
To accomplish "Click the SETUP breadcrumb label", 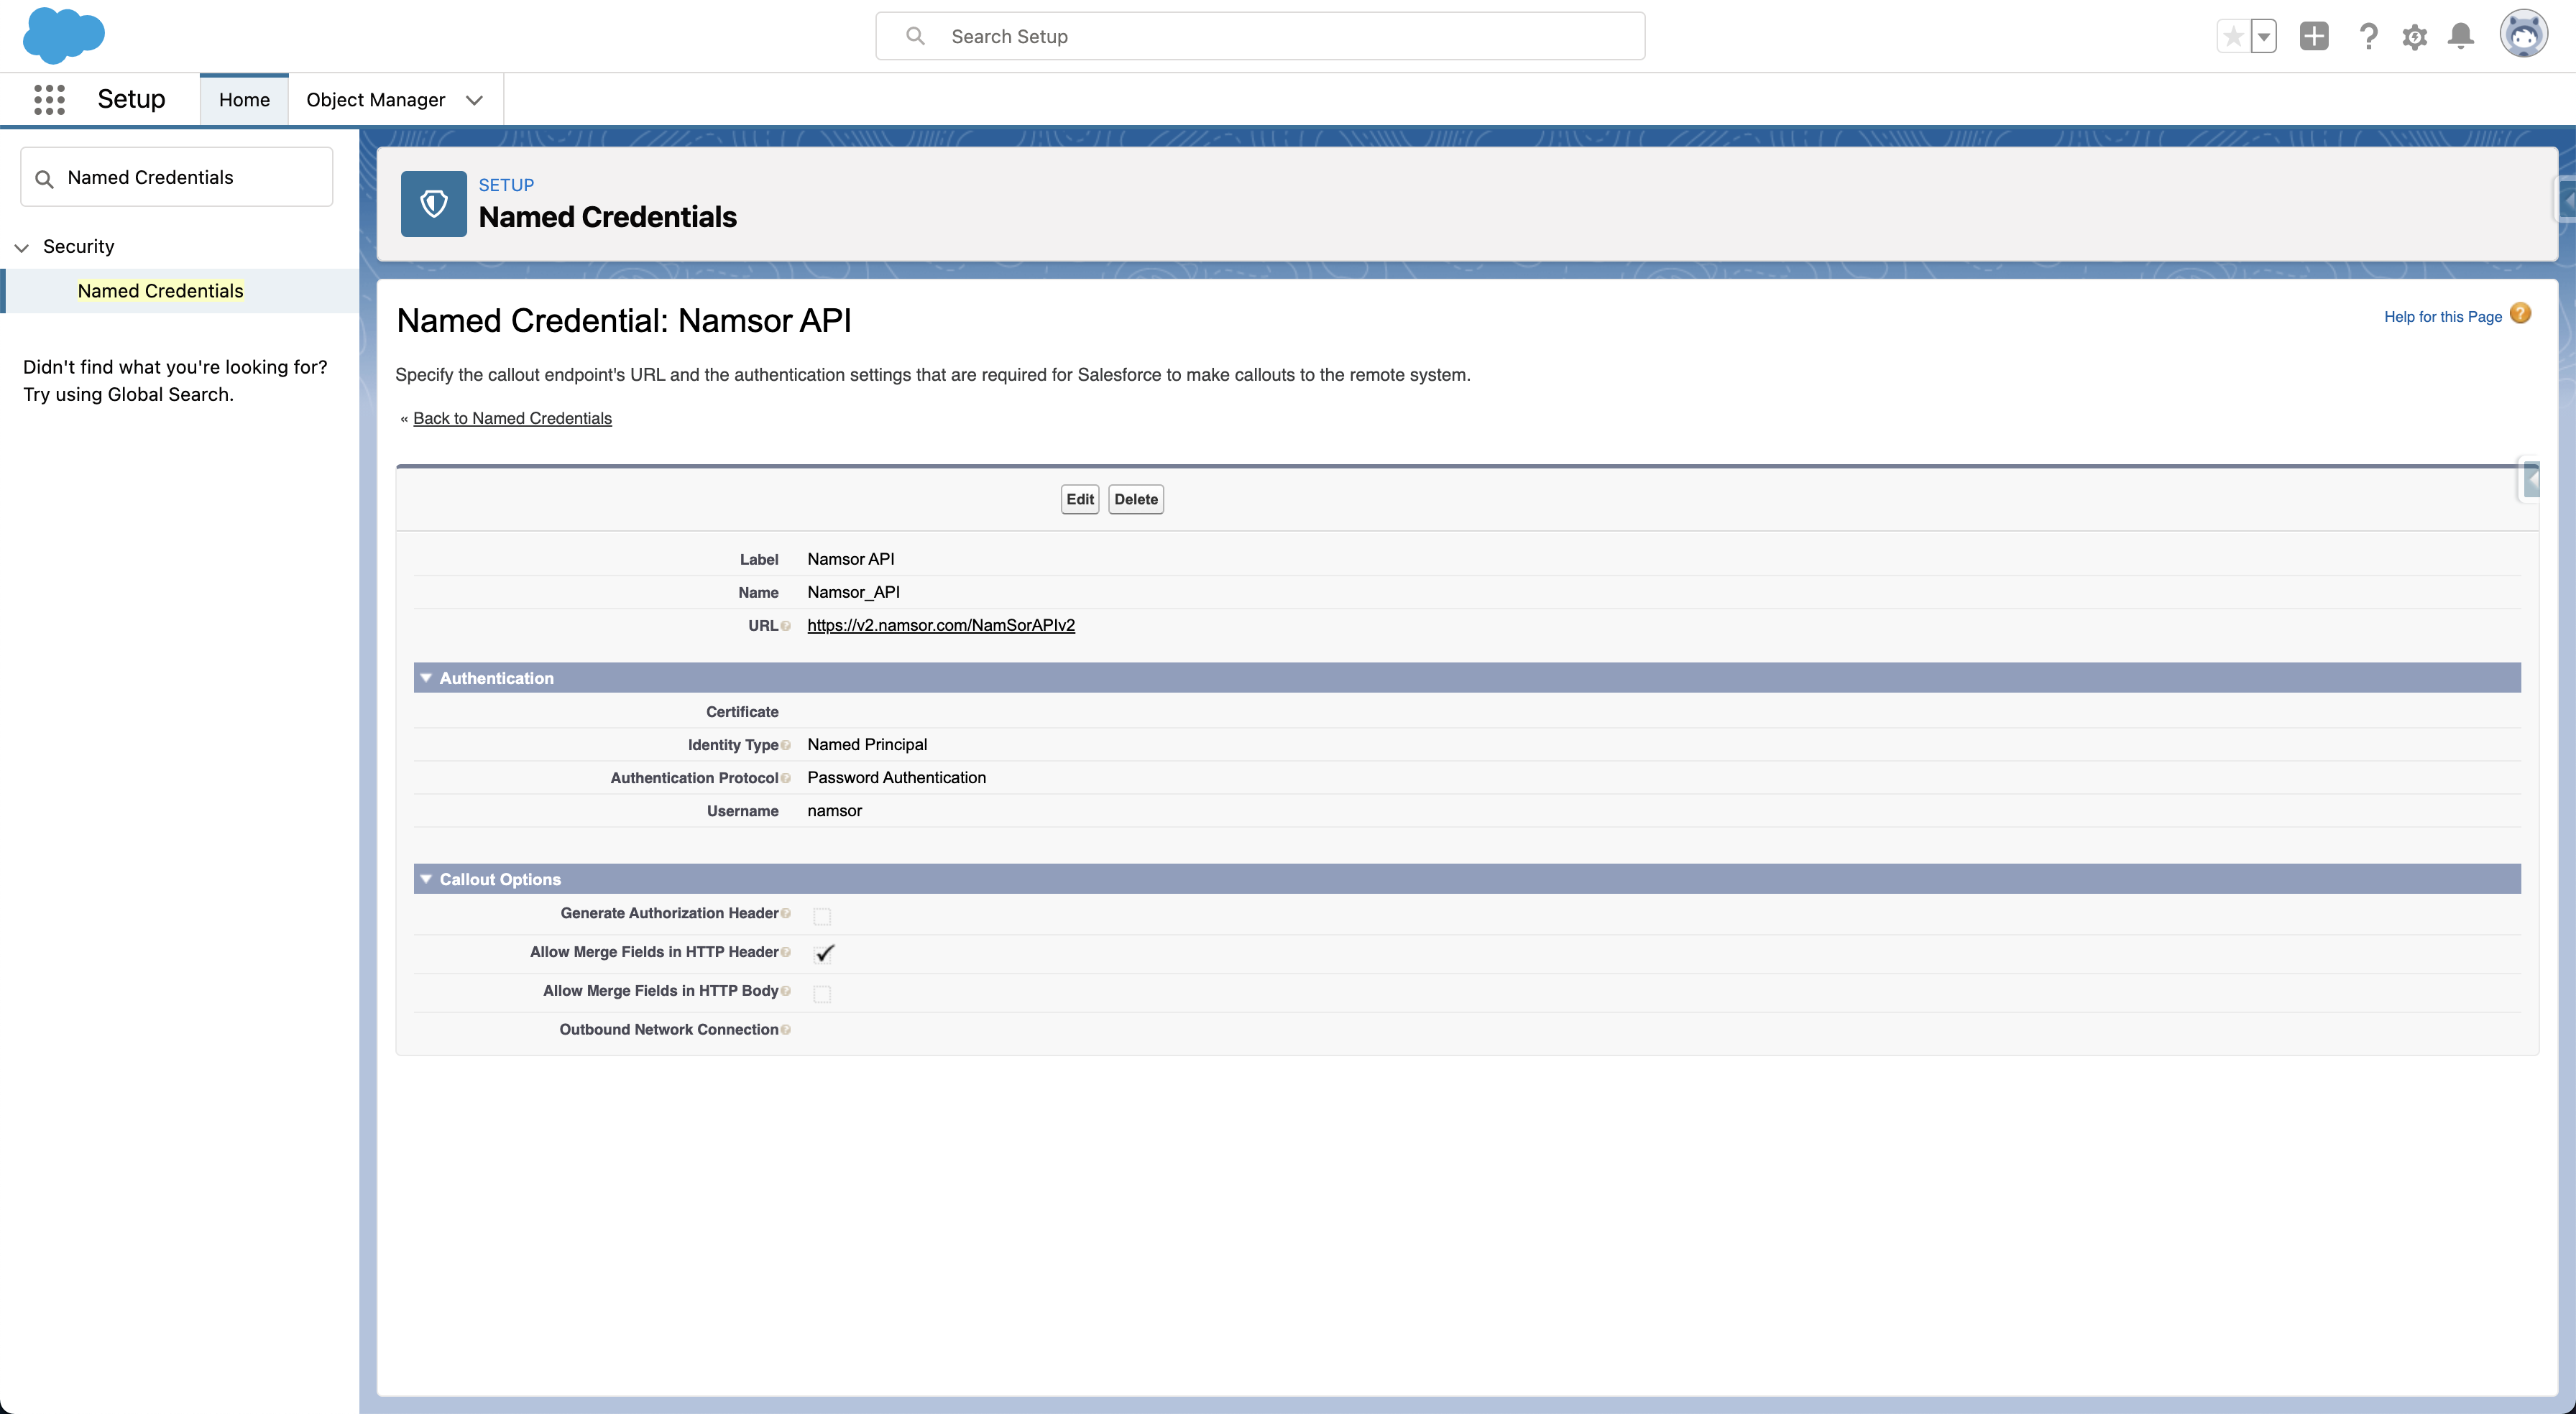I will (x=506, y=185).
